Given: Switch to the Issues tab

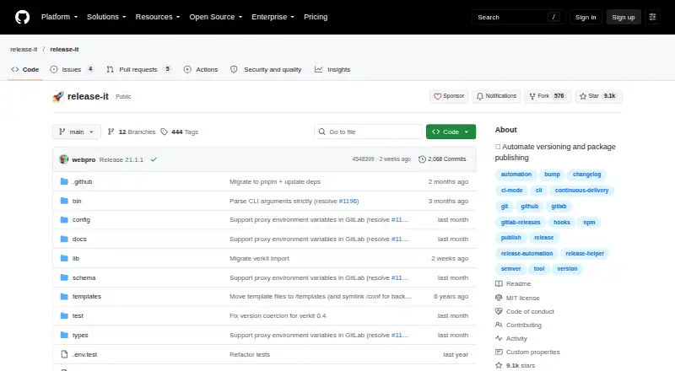Looking at the screenshot, I should tap(72, 69).
